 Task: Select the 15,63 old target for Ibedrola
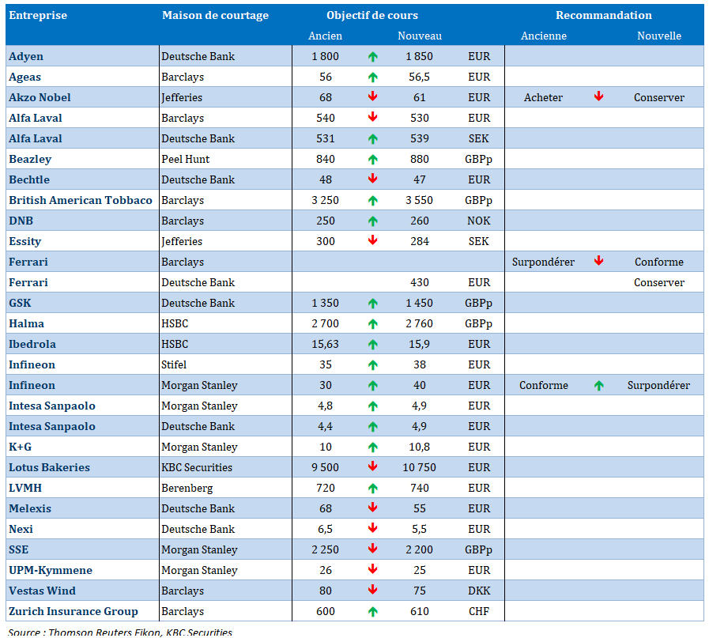tap(325, 345)
